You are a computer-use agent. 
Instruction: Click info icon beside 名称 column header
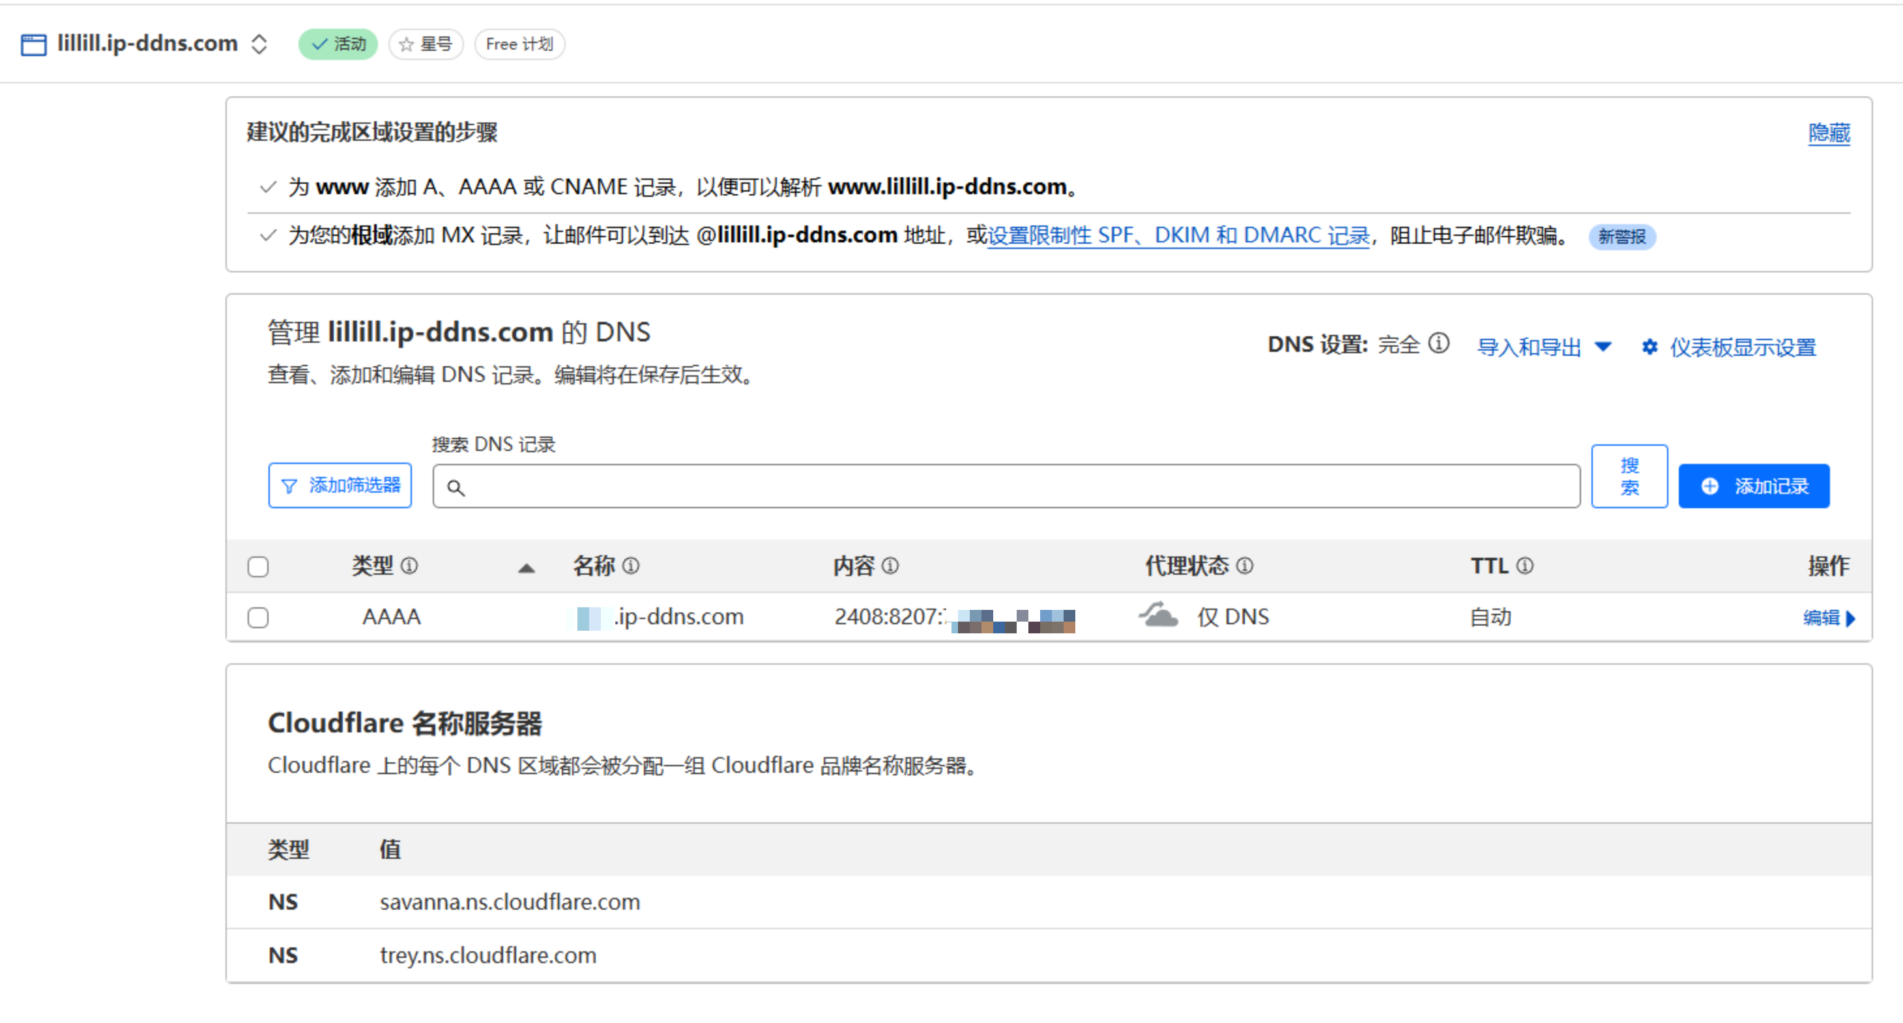(x=631, y=566)
